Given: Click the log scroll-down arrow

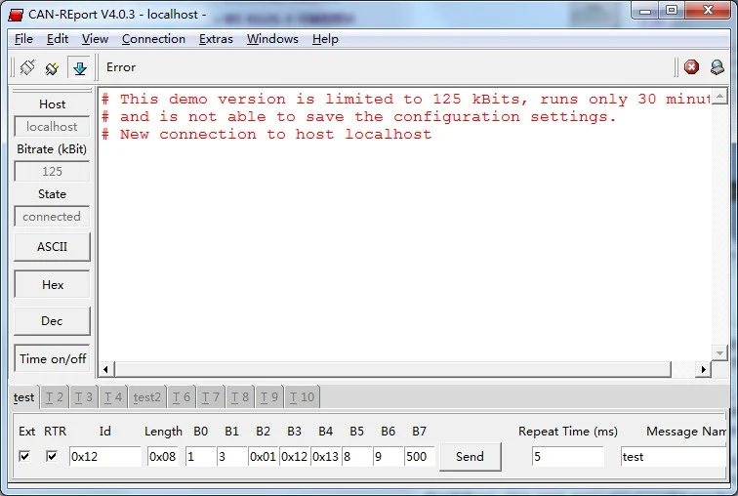Looking at the screenshot, I should click(719, 352).
